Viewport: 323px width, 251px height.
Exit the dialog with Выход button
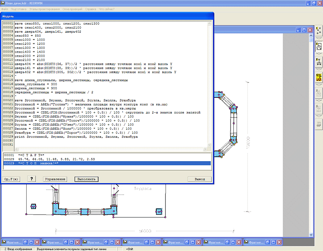point(199,179)
